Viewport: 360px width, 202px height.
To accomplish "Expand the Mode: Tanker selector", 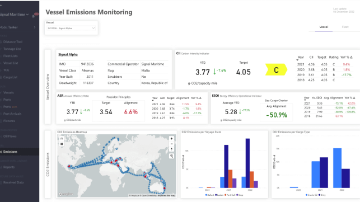I will click(x=18, y=27).
